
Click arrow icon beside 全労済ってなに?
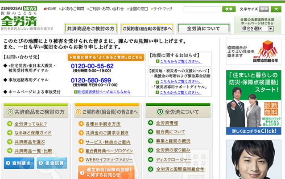[x=10, y=124]
